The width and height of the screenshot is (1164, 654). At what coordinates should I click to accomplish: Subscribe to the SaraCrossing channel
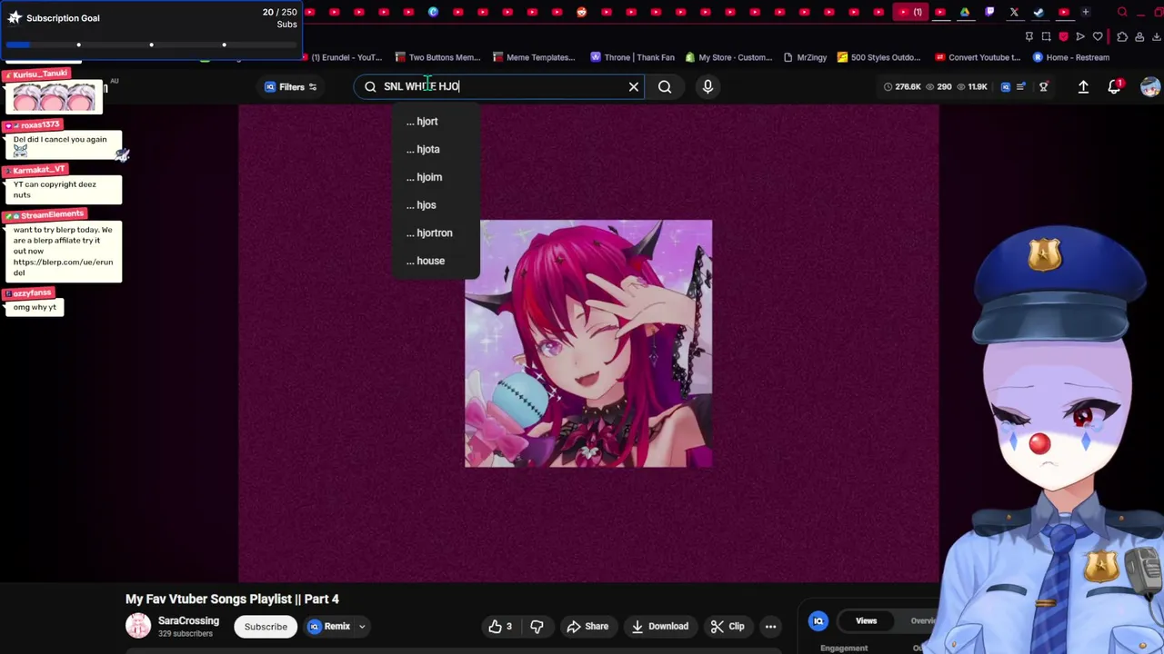(266, 626)
